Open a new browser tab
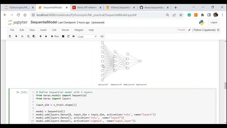Screen dimensions: 227x128 pyautogui.click(x=176, y=7)
